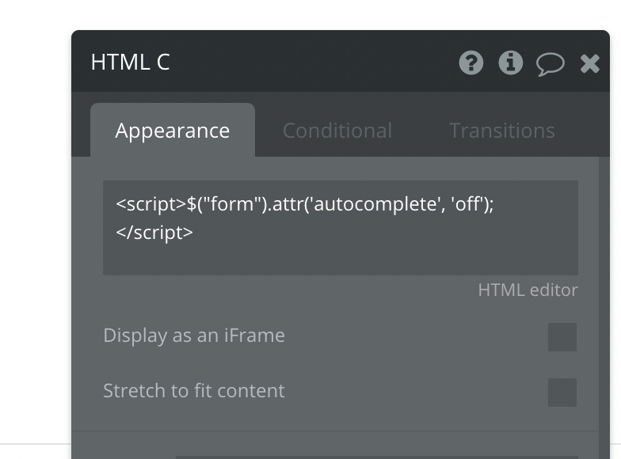Enable the Display as an iFrame checkbox
This screenshot has width=621, height=459.
coord(562,337)
